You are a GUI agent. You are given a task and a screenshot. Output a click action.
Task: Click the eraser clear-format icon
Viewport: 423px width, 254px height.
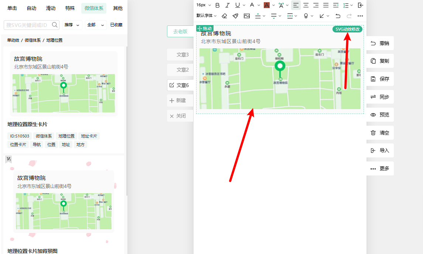pos(224,16)
